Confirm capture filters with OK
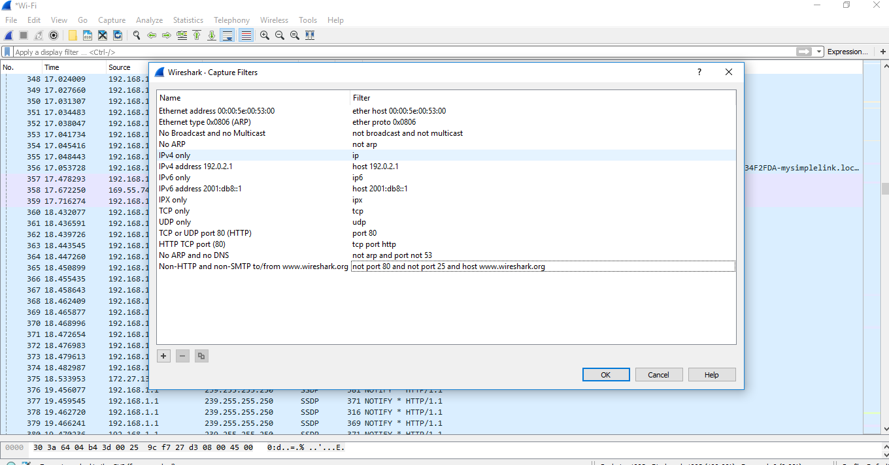The height and width of the screenshot is (465, 889). 606,375
